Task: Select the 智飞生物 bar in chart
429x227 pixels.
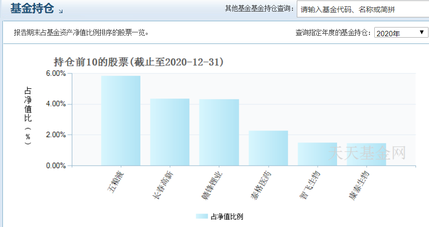Action: [317, 154]
